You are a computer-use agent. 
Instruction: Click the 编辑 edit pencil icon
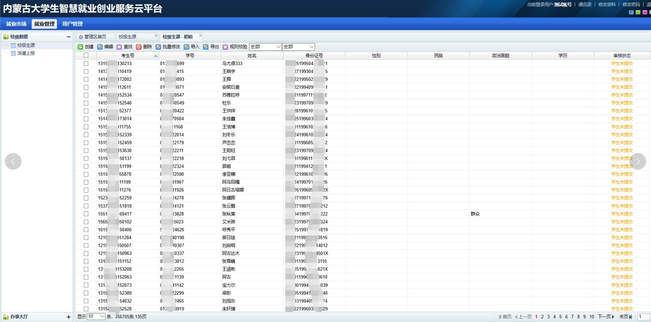(x=100, y=47)
